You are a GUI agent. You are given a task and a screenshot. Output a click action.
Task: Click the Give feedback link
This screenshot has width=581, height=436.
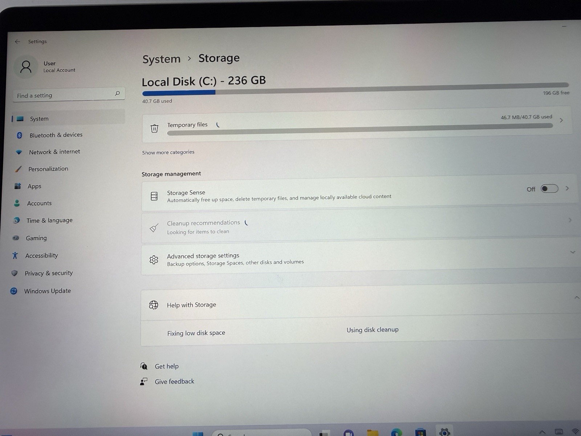(174, 381)
